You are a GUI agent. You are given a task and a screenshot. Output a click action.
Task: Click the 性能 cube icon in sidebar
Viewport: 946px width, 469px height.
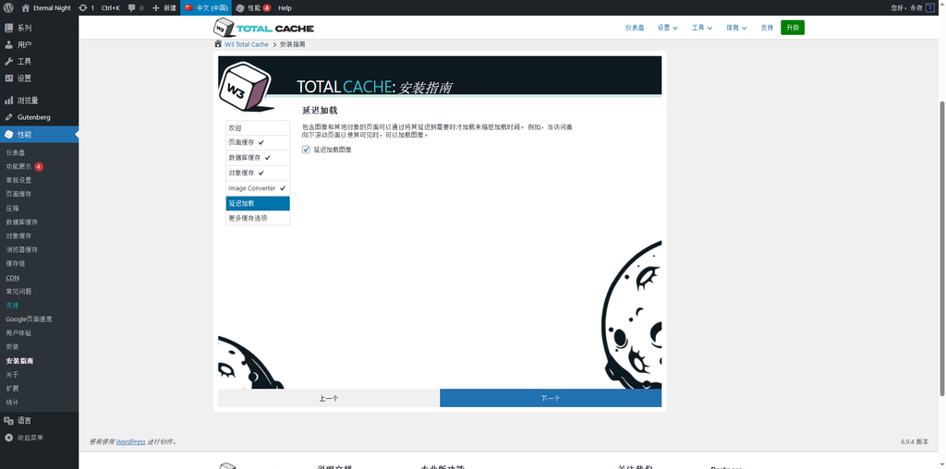(9, 135)
